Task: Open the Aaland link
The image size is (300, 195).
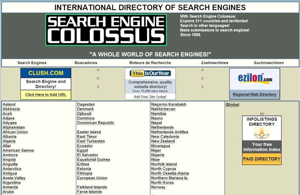Action: [9, 104]
